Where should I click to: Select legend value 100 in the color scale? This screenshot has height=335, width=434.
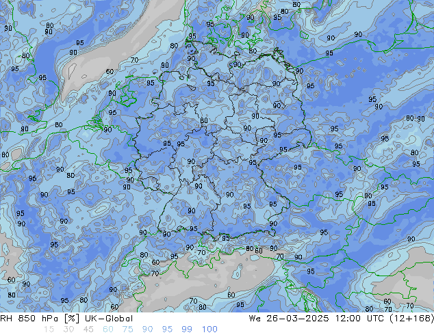209,330
